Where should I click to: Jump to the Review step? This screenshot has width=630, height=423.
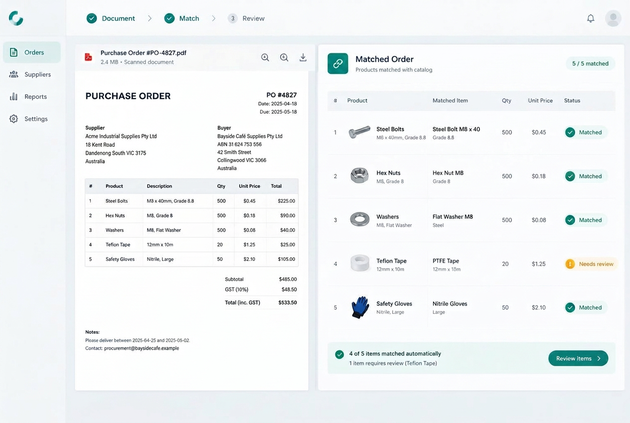246,18
